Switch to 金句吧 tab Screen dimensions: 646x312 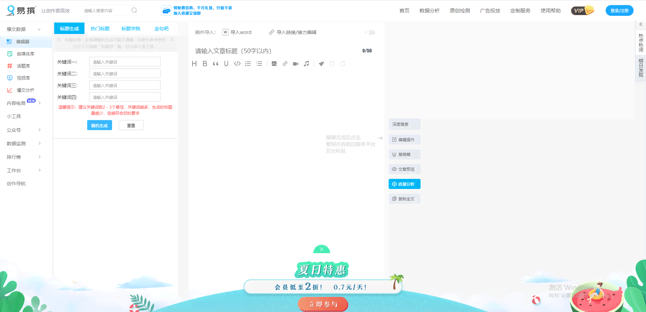point(161,29)
